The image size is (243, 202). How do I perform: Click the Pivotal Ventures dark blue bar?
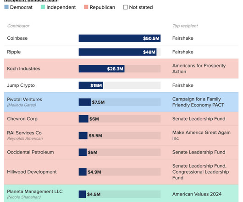coord(85,102)
